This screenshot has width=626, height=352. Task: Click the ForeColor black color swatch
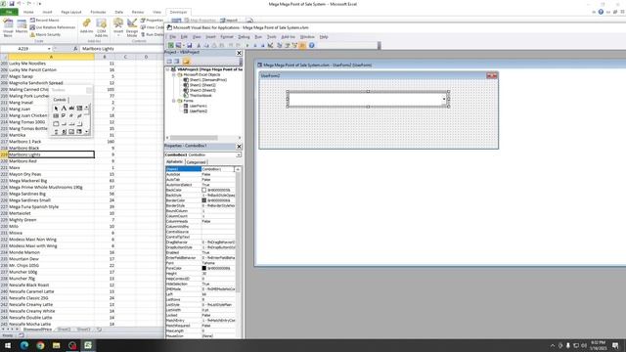pos(204,268)
